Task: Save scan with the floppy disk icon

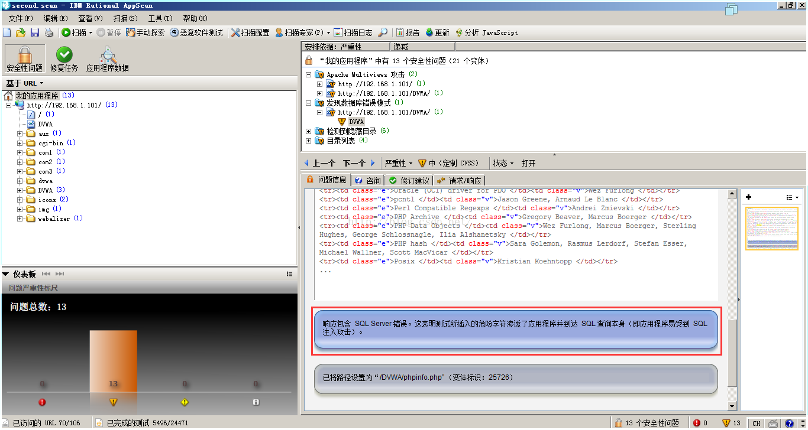Action: coord(35,32)
